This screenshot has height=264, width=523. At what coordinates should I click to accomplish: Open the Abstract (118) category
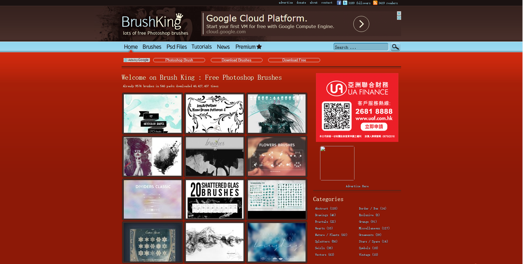point(326,208)
